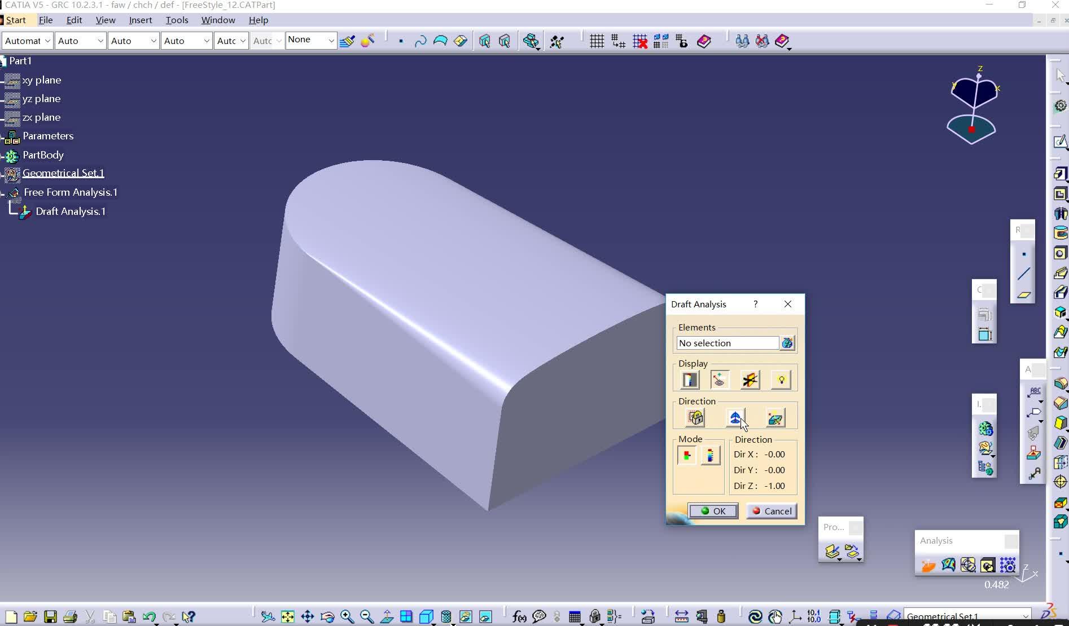This screenshot has width=1069, height=626.
Task: Expand the Free Form Analysis.1 tree node
Action: coord(3,193)
